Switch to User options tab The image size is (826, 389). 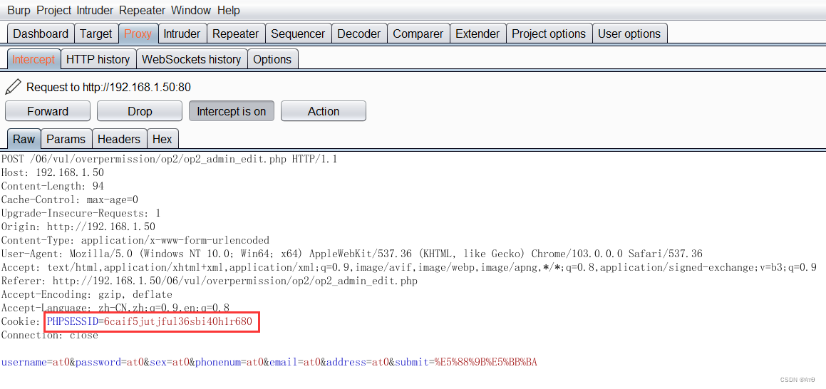pos(629,33)
